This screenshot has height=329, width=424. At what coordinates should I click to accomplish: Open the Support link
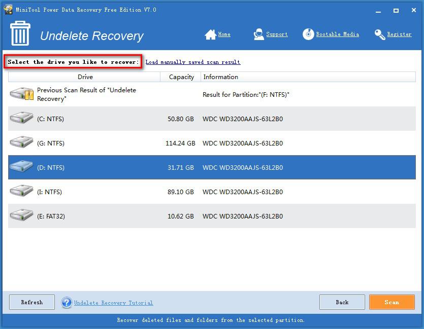(277, 34)
